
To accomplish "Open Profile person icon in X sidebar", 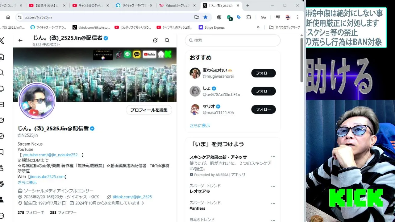I will [x=2, y=199].
